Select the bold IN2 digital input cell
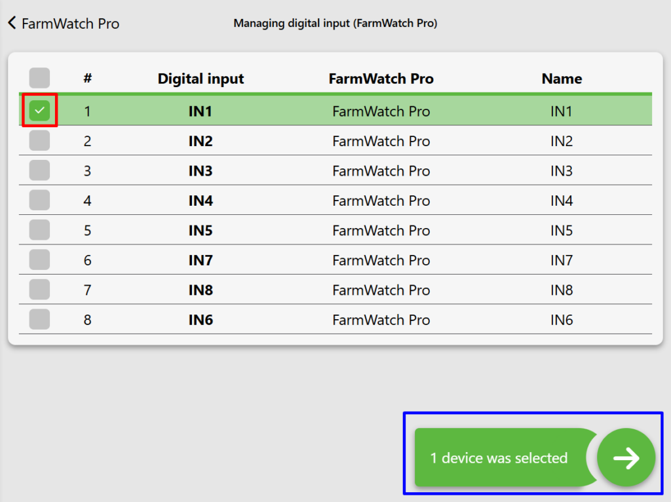Screen dimensions: 671x502 [201, 141]
